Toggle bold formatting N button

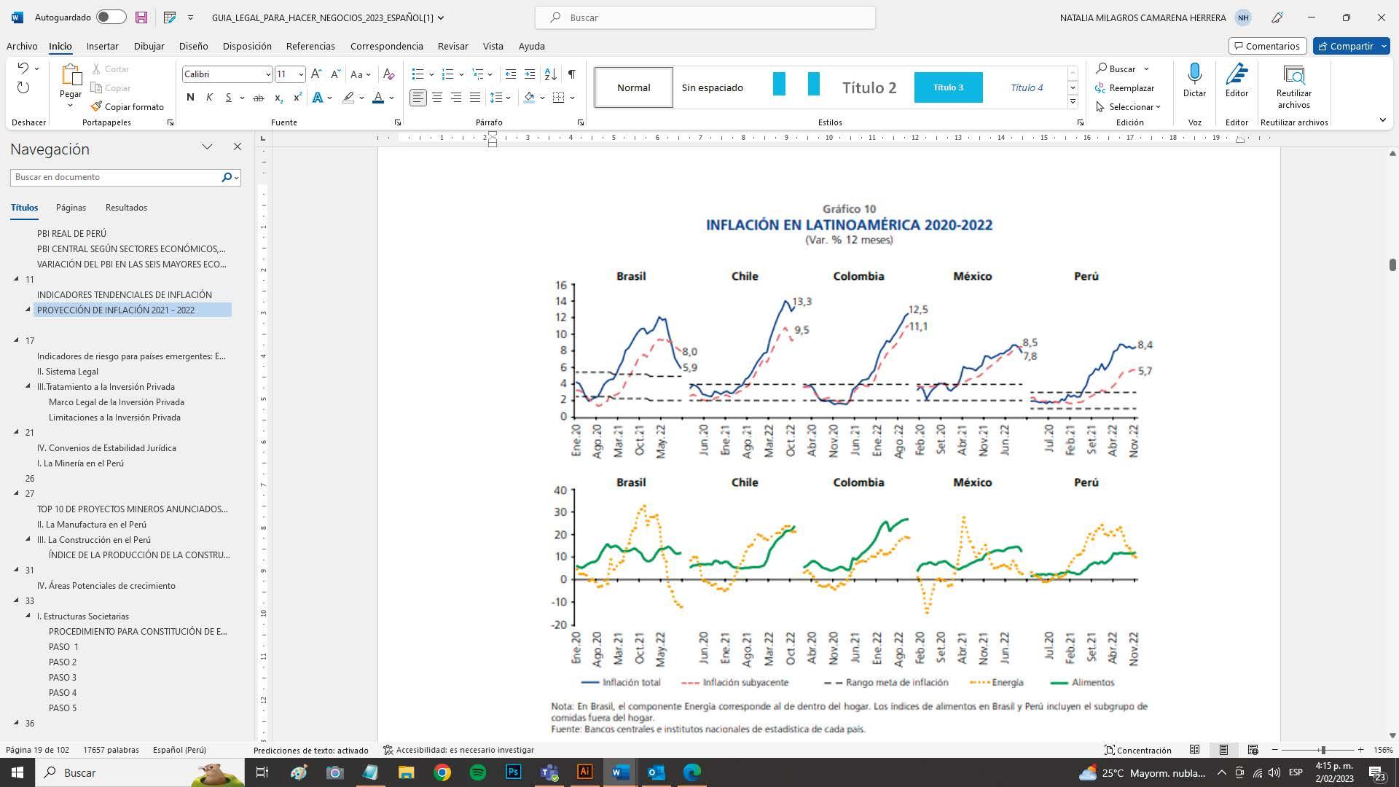click(x=190, y=97)
